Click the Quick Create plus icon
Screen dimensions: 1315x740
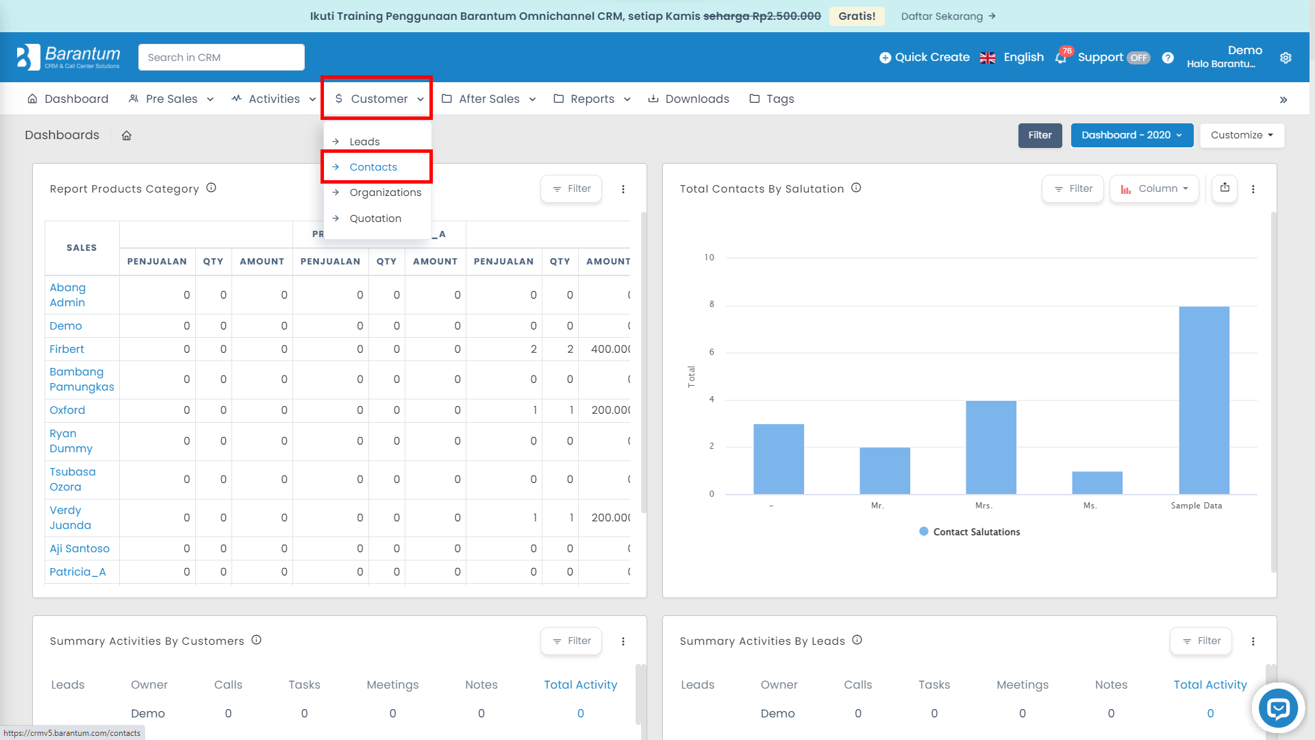pos(885,58)
